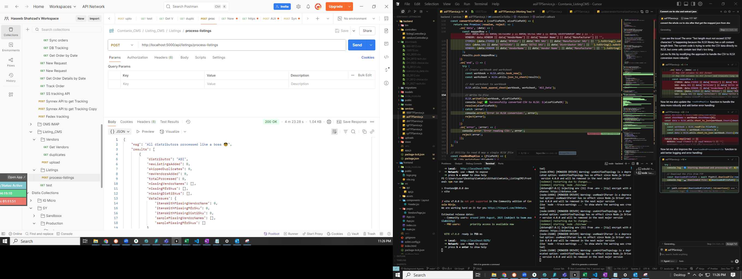Open Selection menu in Cursor
The height and width of the screenshot is (279, 742).
pos(432,4)
